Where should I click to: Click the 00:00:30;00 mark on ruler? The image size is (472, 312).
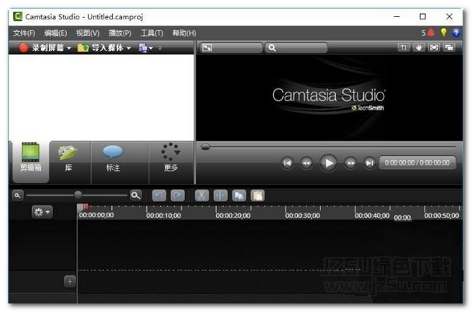coord(302,216)
